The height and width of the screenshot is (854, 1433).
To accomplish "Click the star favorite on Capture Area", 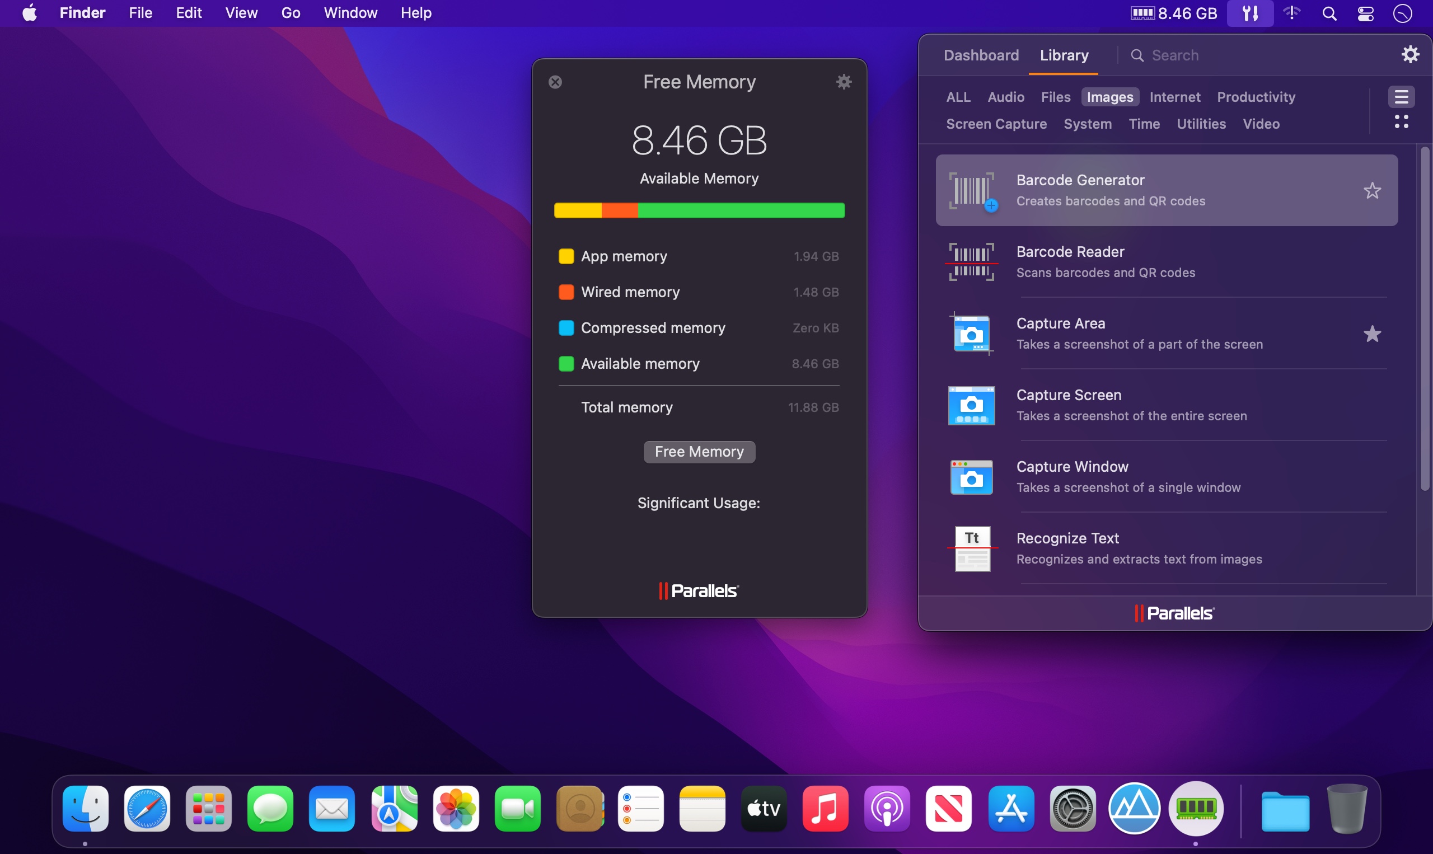I will pos(1373,334).
